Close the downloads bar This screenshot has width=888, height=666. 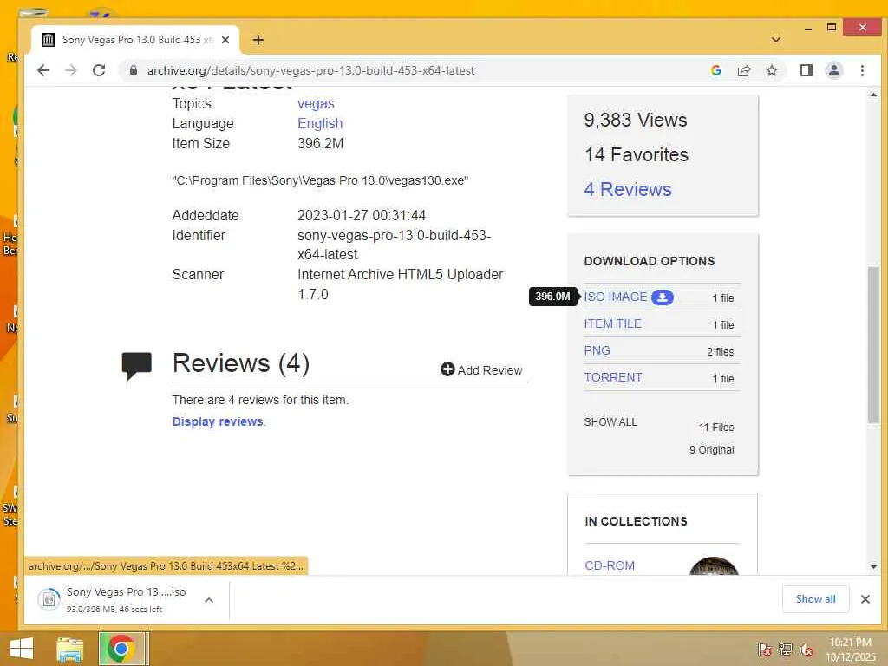pyautogui.click(x=865, y=599)
